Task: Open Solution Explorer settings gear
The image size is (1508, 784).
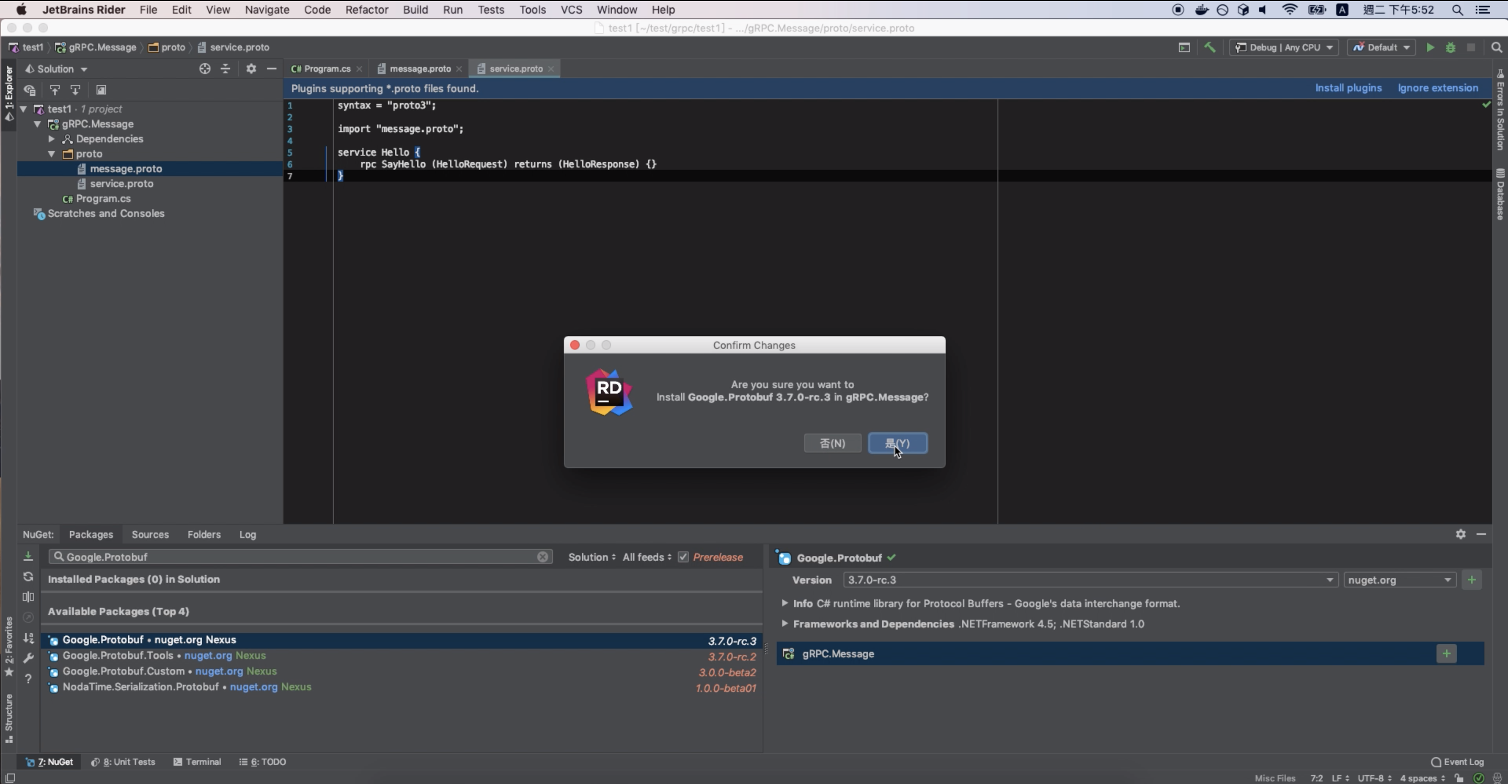Action: (x=251, y=69)
